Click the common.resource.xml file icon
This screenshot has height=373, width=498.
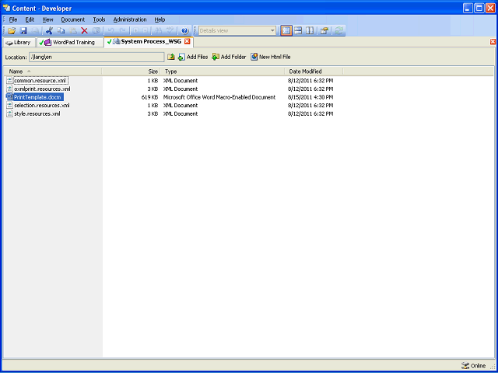[x=10, y=81]
